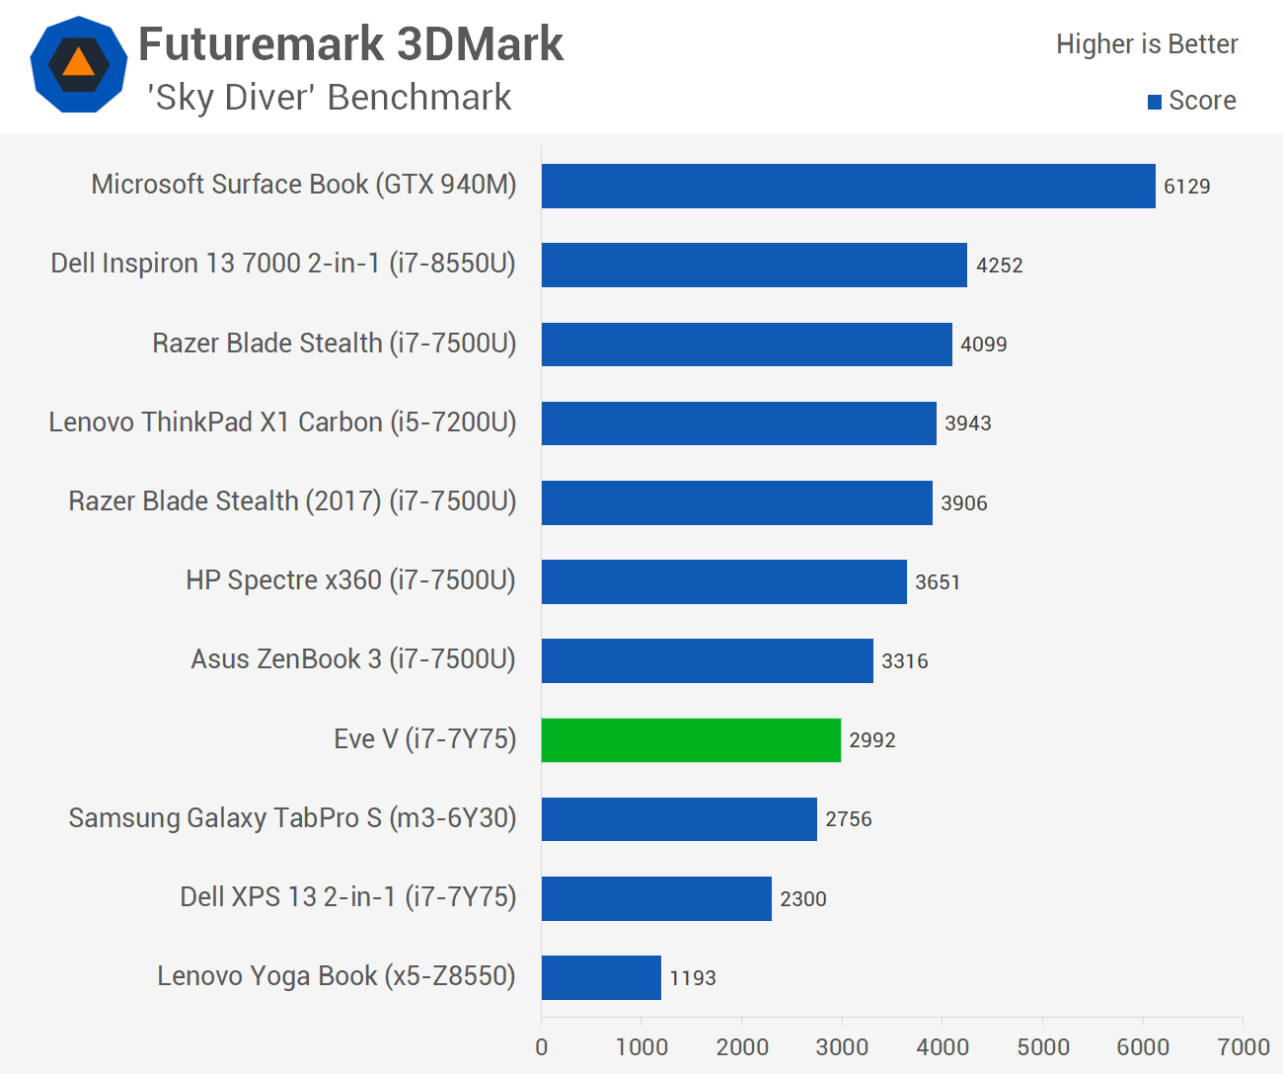Click the score value 1193

tap(693, 978)
